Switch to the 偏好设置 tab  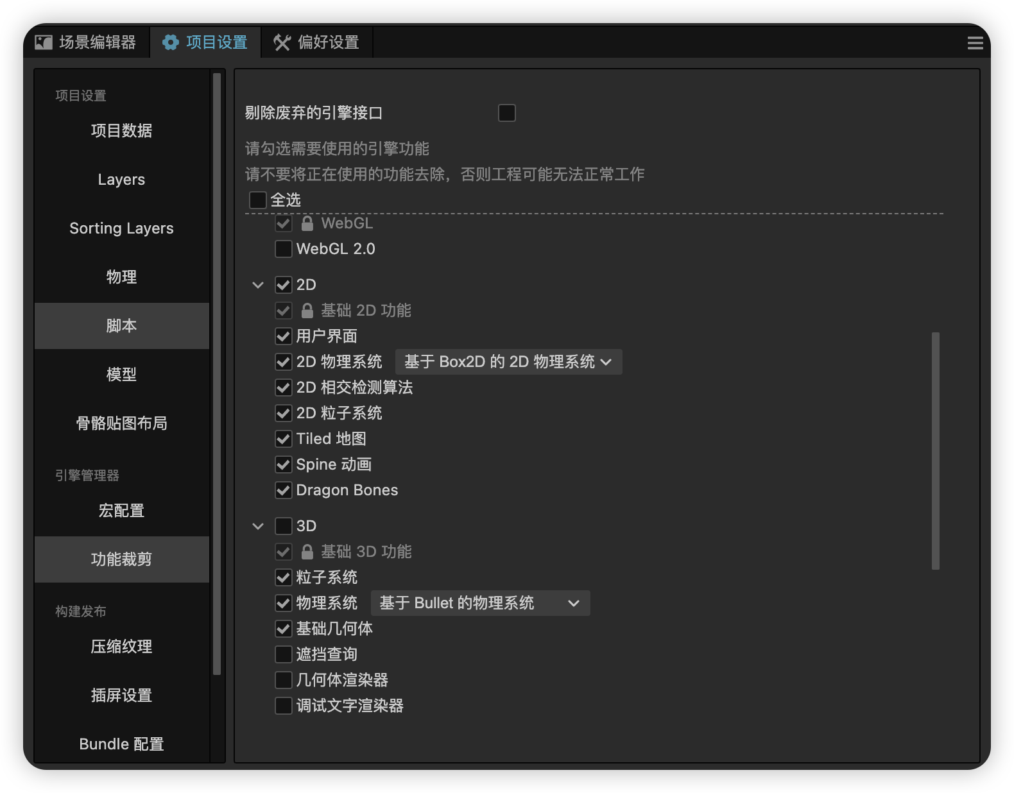click(317, 42)
